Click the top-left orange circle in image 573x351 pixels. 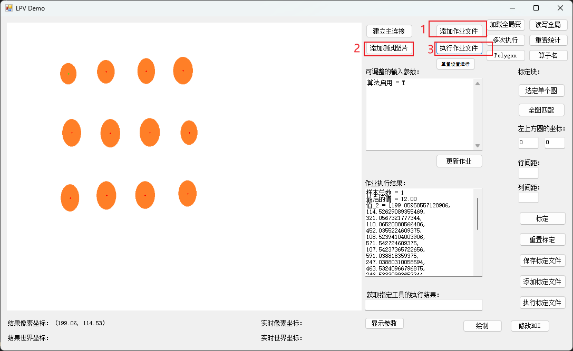click(x=69, y=74)
